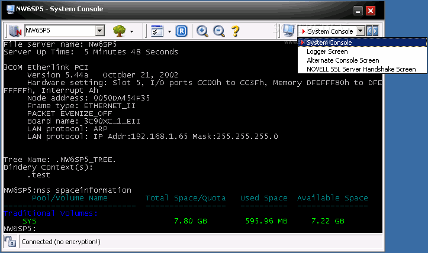The image size is (428, 253).
Task: Click the window title bar application icon
Action: pos(11,9)
